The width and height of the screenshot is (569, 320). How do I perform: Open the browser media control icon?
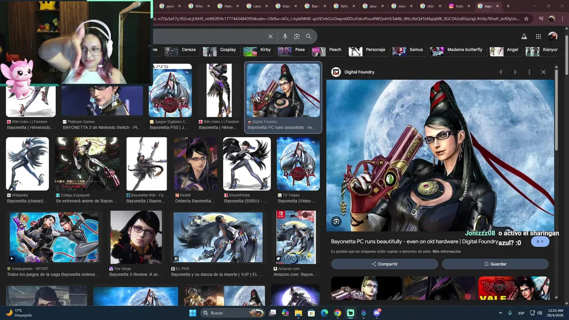coord(541,19)
